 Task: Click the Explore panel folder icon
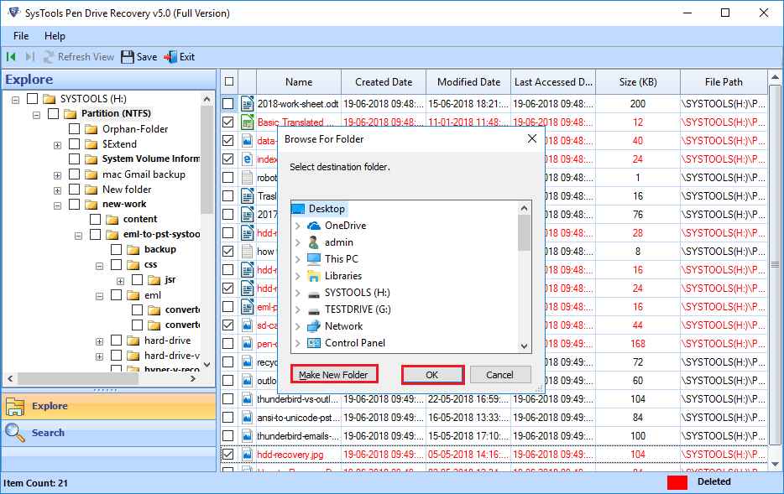click(x=15, y=407)
